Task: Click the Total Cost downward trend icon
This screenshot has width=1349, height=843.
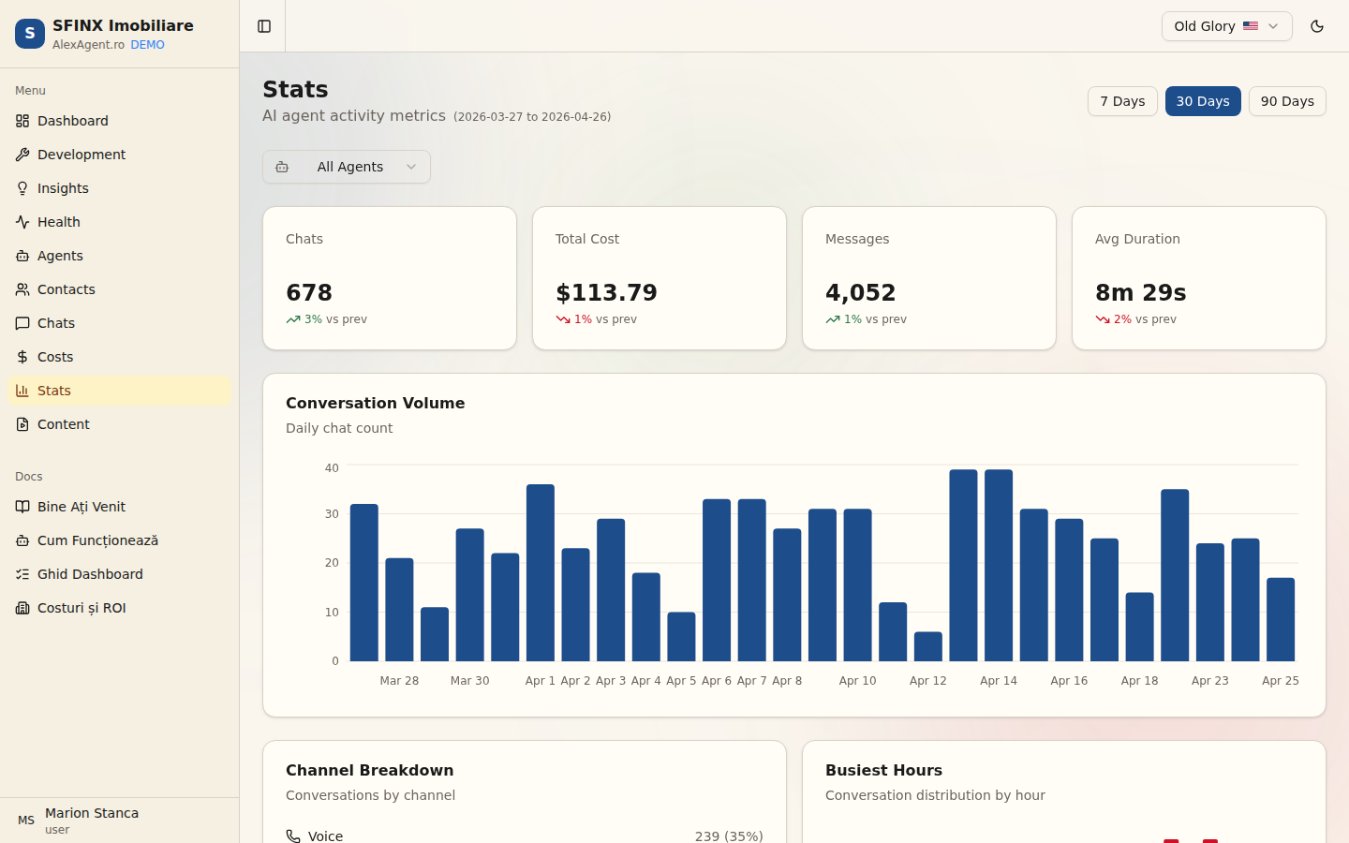Action: 563,319
